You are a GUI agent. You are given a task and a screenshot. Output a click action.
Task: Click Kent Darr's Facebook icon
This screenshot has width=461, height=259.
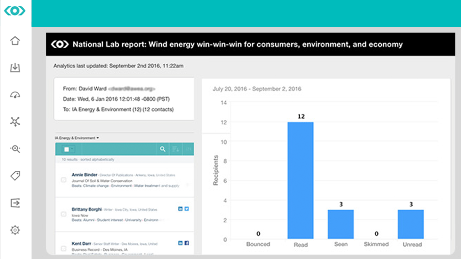(x=187, y=243)
